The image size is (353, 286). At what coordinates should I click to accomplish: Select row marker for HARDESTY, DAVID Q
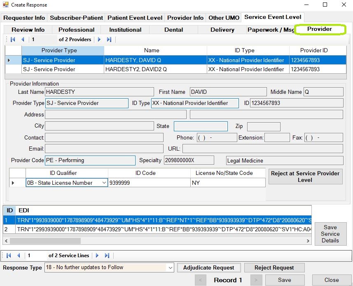pyautogui.click(x=13, y=60)
